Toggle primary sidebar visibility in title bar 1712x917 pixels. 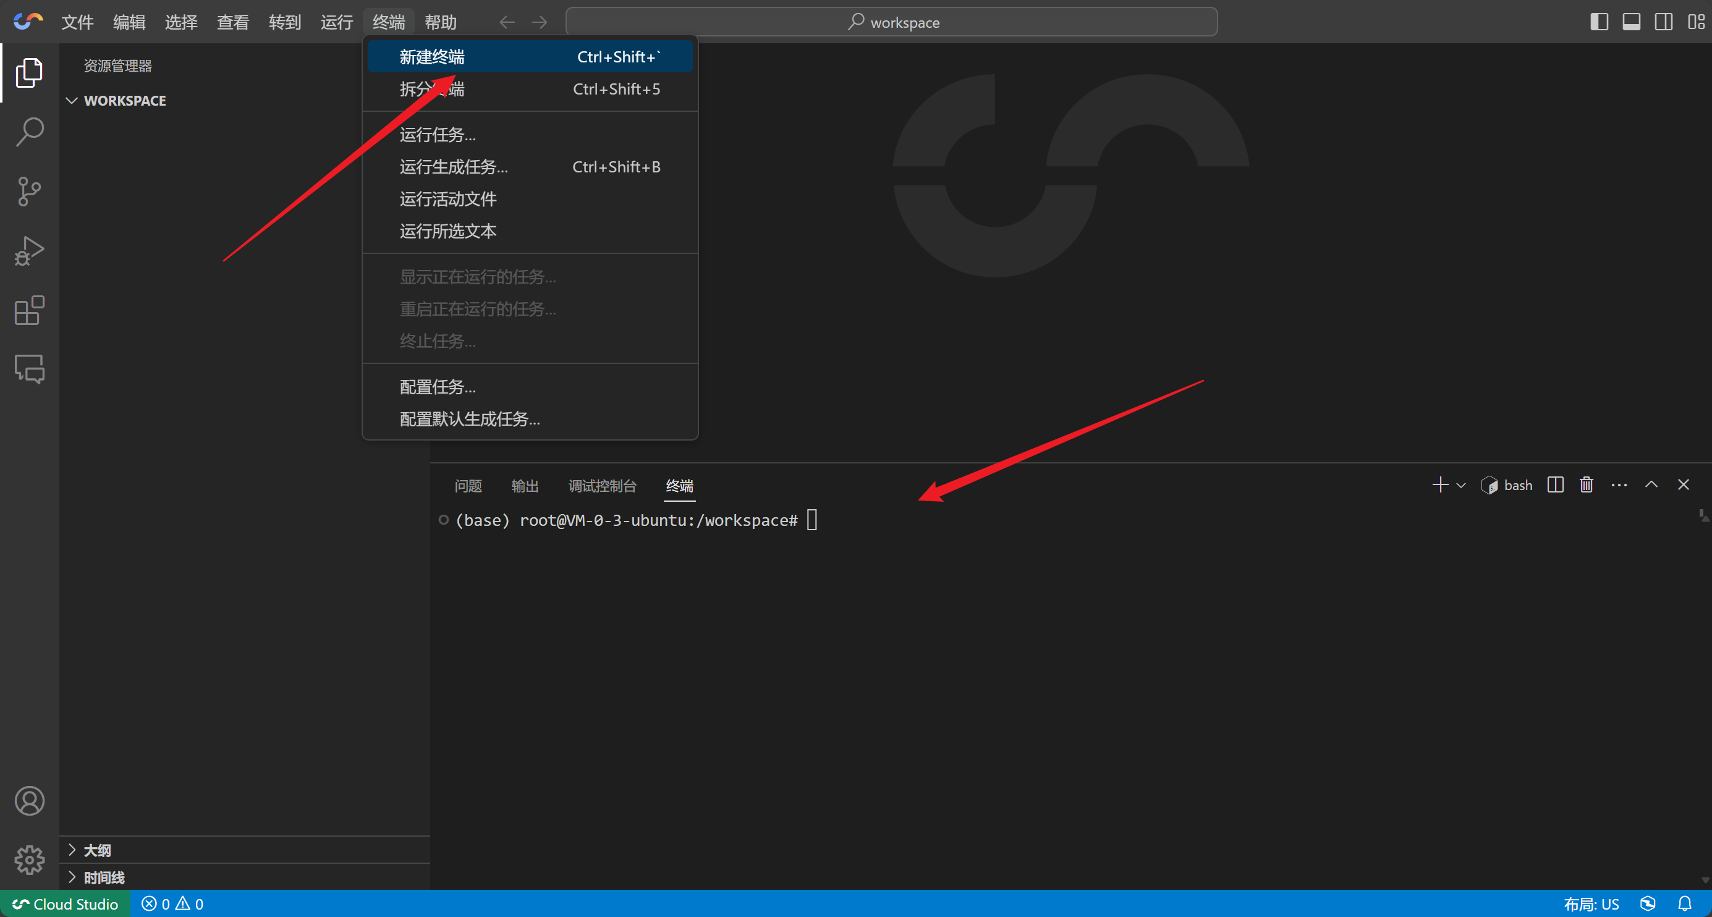click(x=1599, y=22)
